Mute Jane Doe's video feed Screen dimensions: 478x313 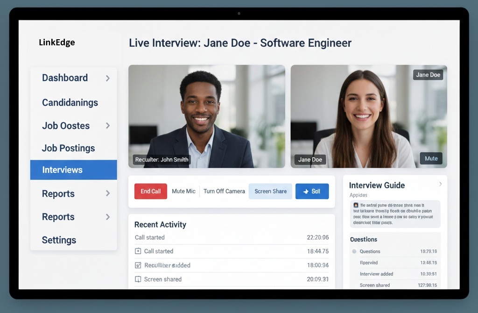pos(431,158)
